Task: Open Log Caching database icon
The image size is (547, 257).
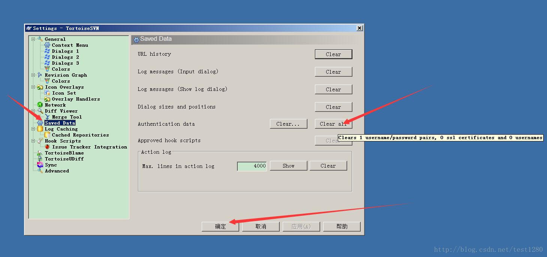Action: pyautogui.click(x=40, y=129)
